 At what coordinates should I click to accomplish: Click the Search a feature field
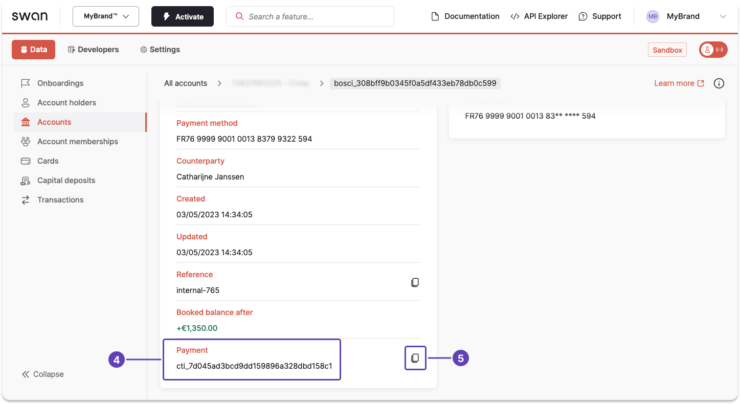coord(309,16)
